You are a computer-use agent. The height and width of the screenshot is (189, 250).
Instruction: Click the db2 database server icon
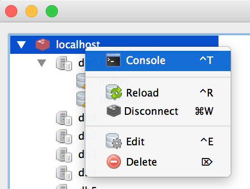[x=64, y=137]
